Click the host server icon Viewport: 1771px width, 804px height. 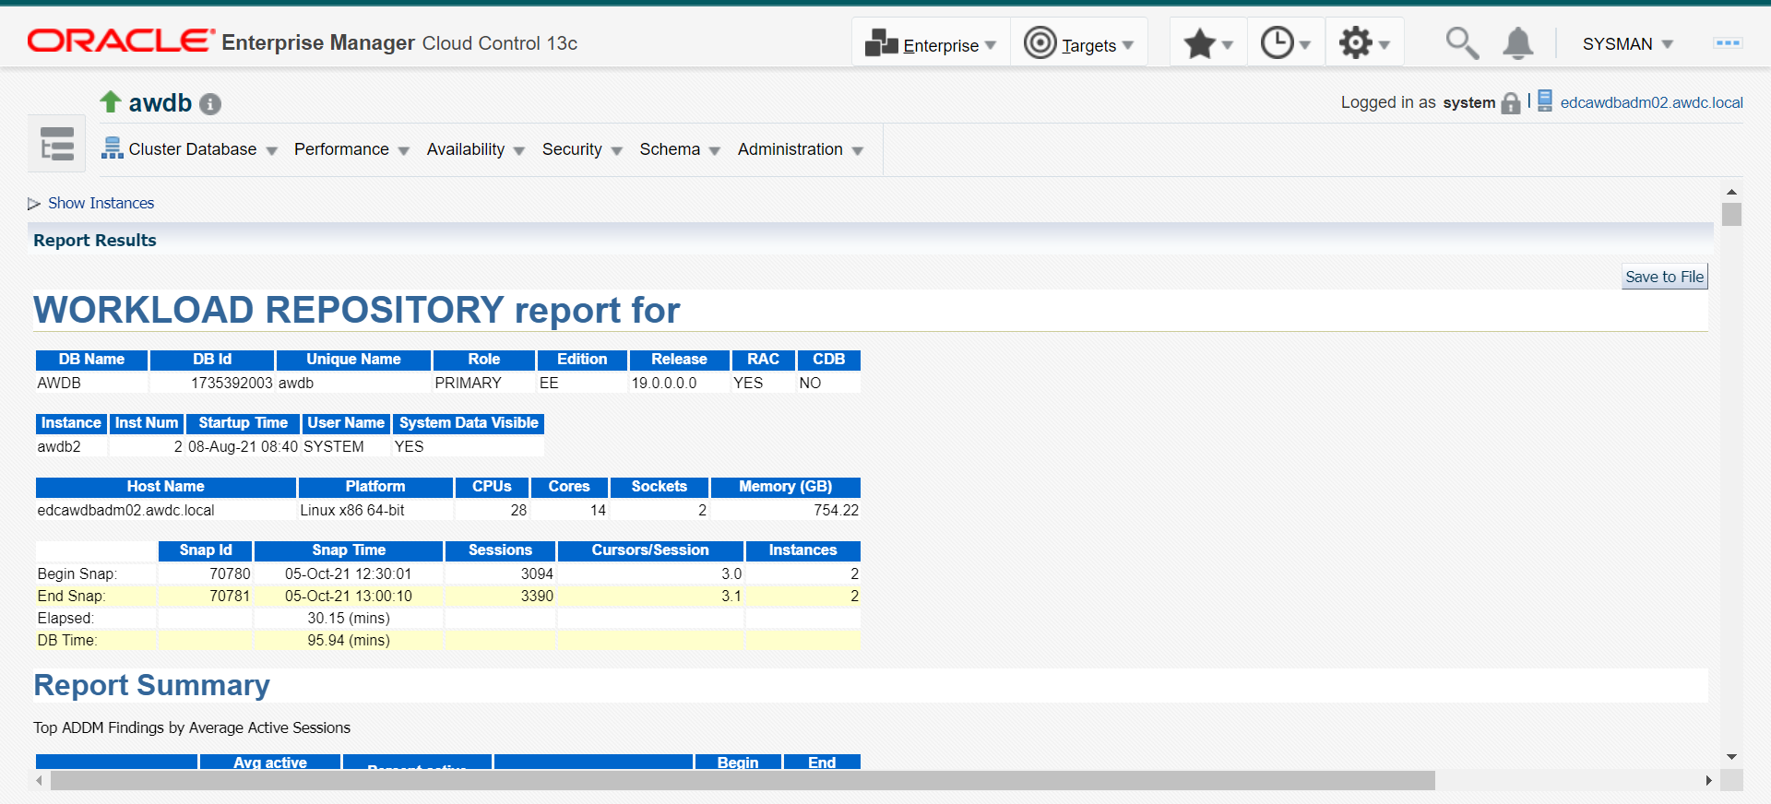click(1545, 100)
